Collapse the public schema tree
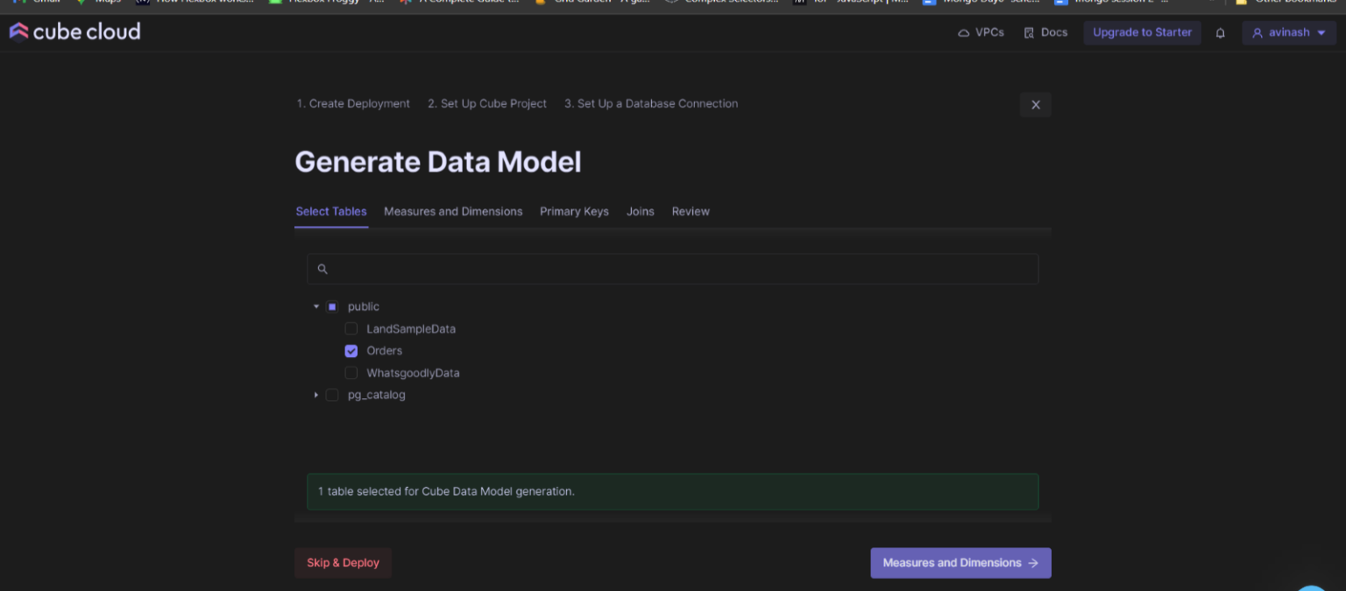Viewport: 1346px width, 591px height. [316, 306]
